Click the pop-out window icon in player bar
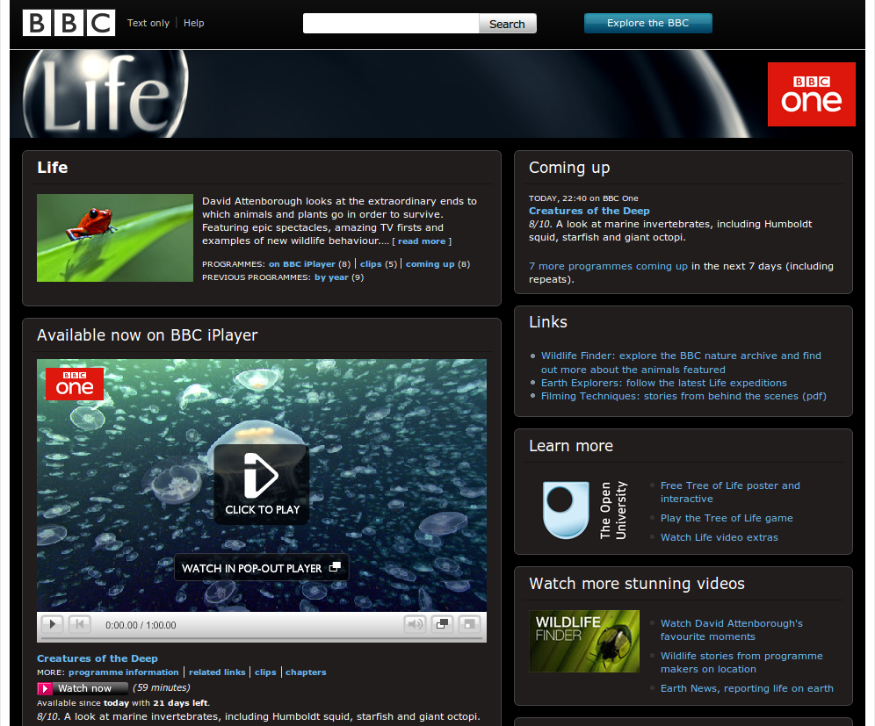This screenshot has width=875, height=726. point(443,624)
